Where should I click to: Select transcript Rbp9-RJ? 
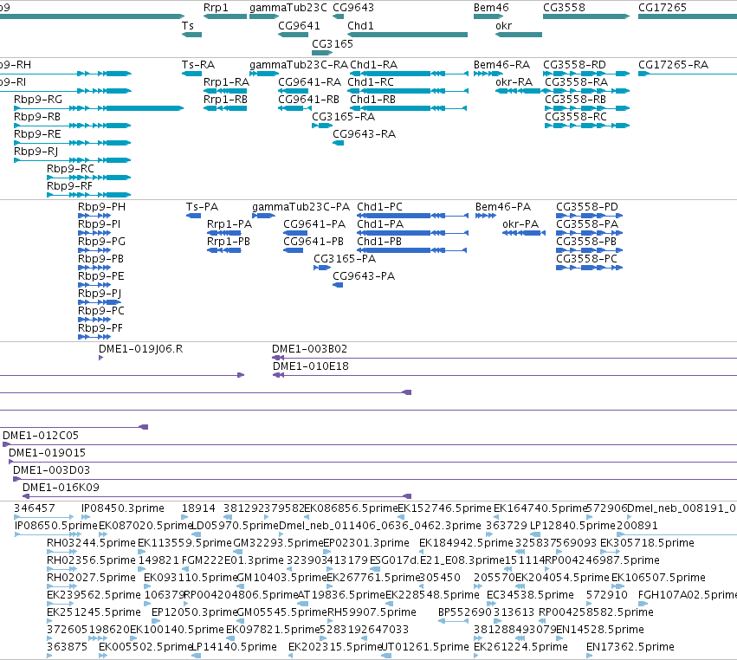pyautogui.click(x=73, y=160)
